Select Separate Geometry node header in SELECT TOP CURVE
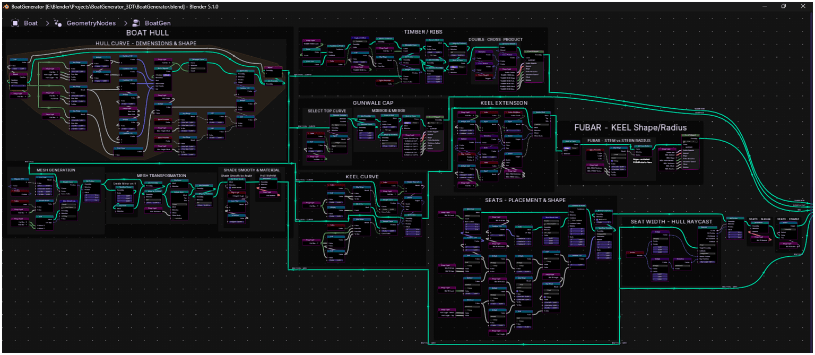Screen dimensions: 815x355 [339, 115]
